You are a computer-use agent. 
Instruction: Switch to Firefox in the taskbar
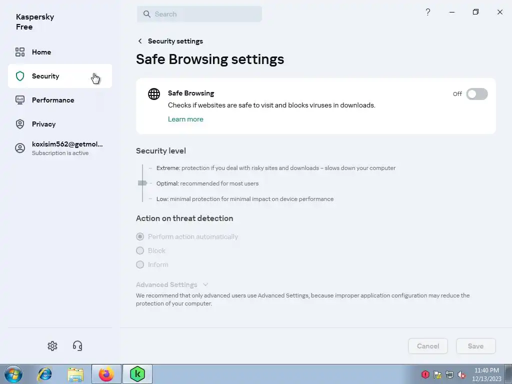point(106,374)
